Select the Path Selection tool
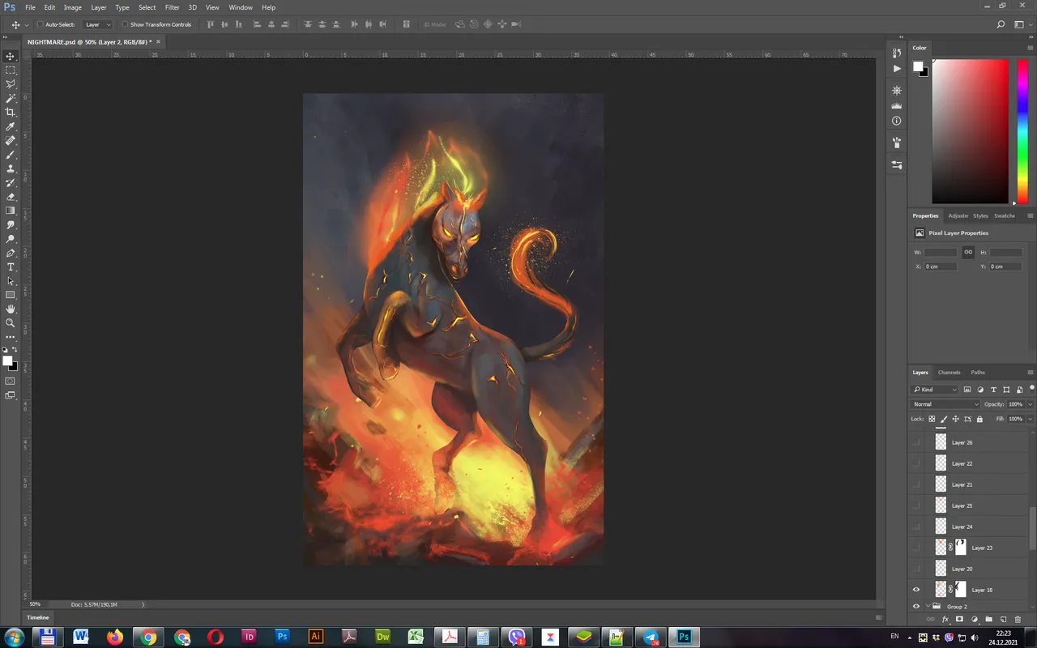This screenshot has width=1037, height=648. (x=11, y=281)
